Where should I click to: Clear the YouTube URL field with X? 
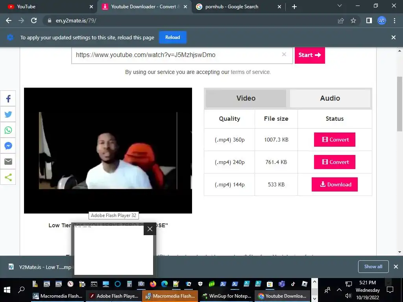[284, 54]
